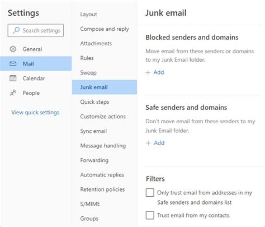Open the Layout settings page

88,14
